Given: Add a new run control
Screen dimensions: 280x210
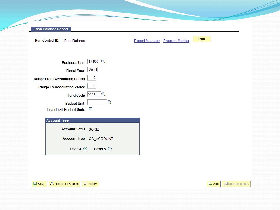Looking at the screenshot, I should click(213, 184).
